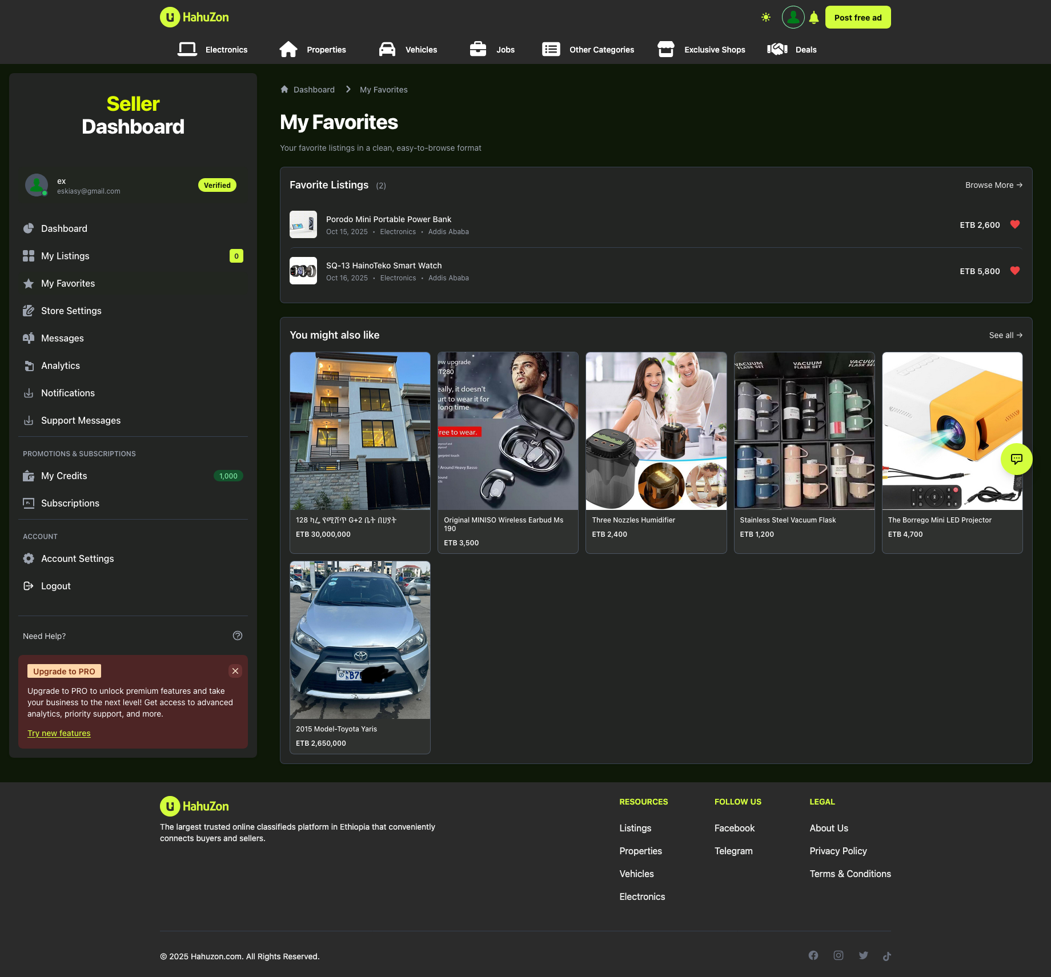Screen dimensions: 1051x977
Task: Click the Post free ad button
Action: 857,18
